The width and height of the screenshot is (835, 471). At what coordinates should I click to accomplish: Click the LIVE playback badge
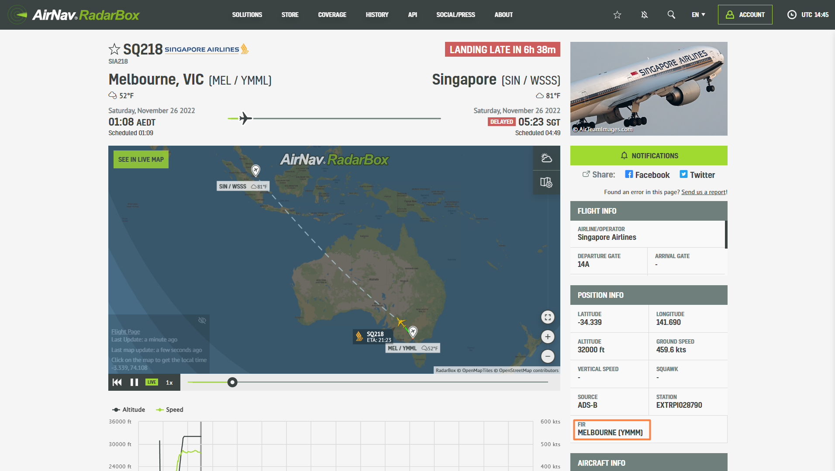click(x=152, y=382)
